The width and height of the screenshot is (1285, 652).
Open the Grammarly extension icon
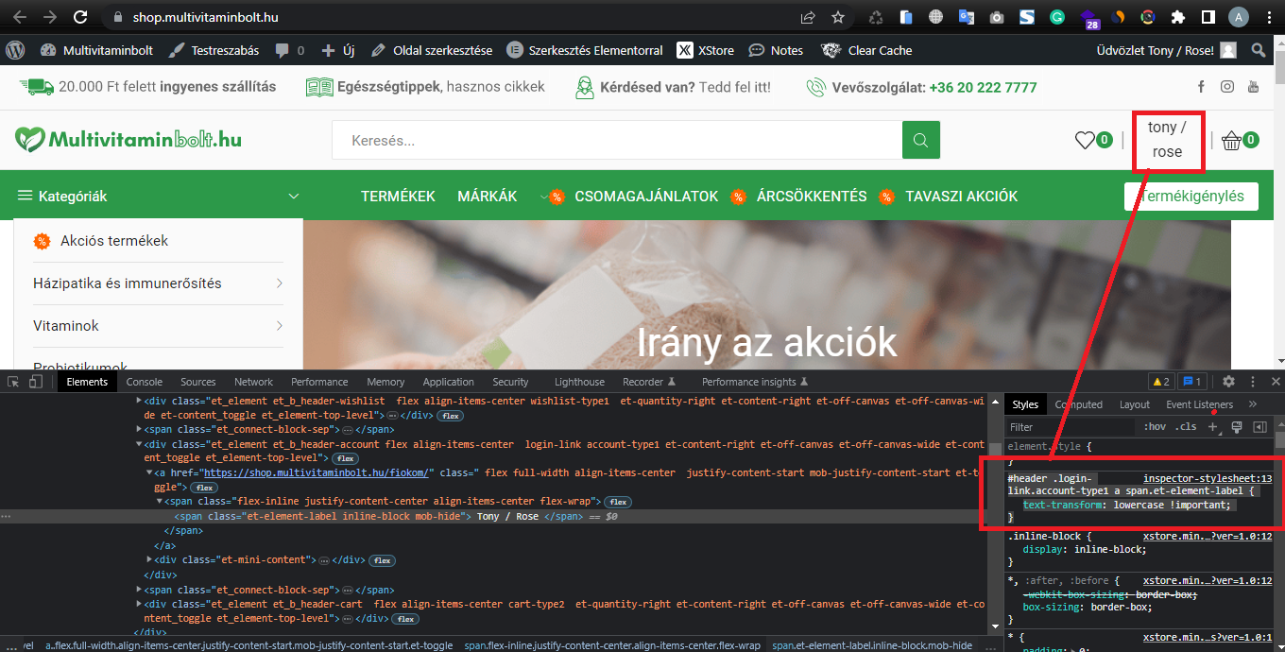1057,17
